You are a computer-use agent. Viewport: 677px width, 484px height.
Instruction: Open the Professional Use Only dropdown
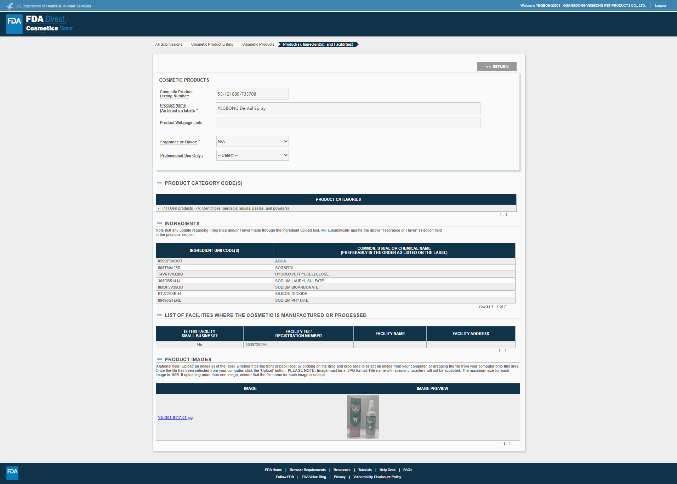pos(252,155)
